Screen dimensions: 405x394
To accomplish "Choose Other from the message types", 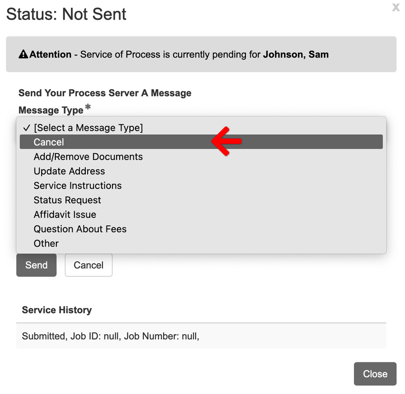I will click(x=201, y=243).
